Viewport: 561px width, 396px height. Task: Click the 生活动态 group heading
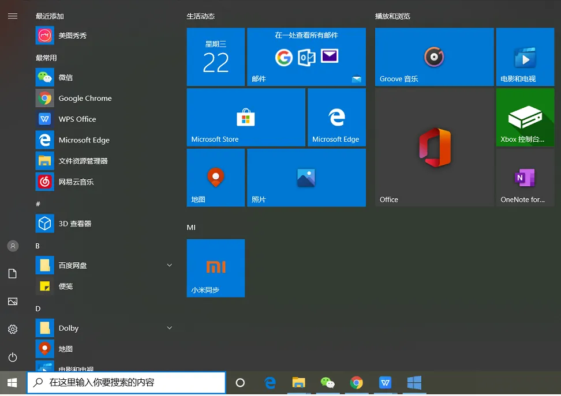tap(201, 16)
